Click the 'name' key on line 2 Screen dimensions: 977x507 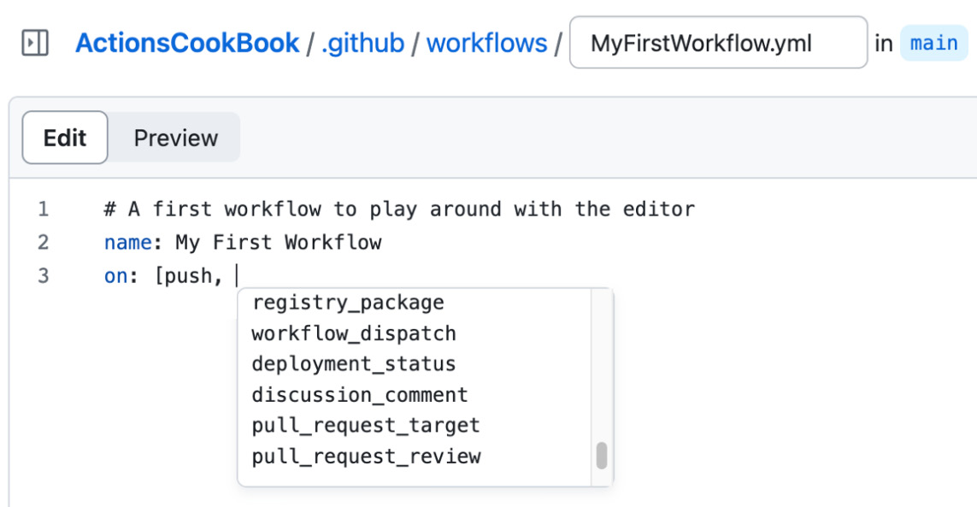click(127, 242)
